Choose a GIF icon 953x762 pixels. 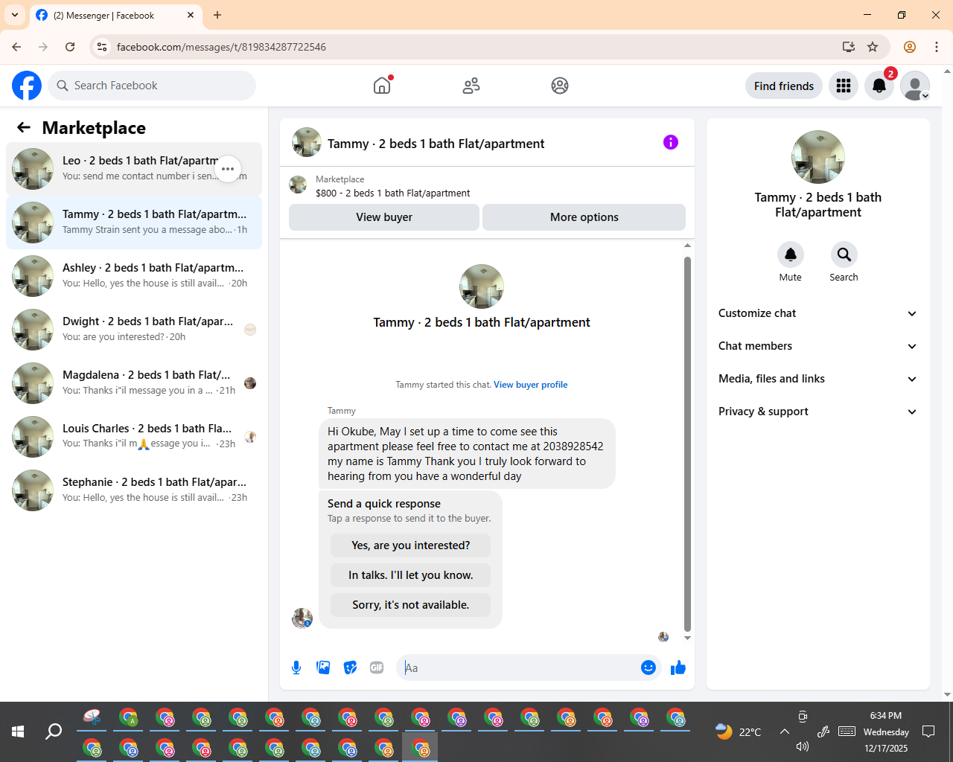point(377,667)
